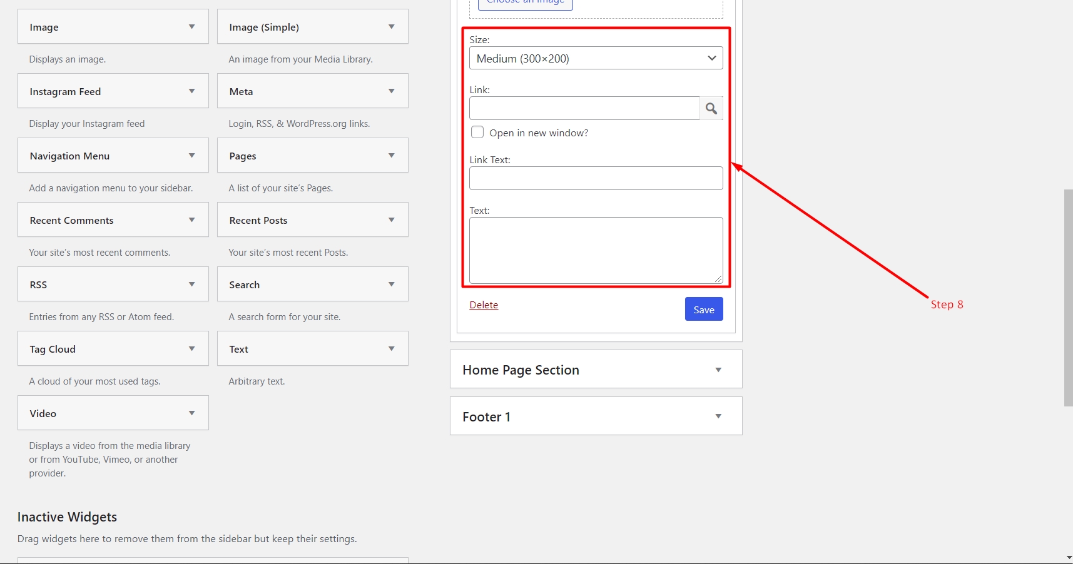Click the scrollbar down arrow

pyautogui.click(x=1069, y=558)
